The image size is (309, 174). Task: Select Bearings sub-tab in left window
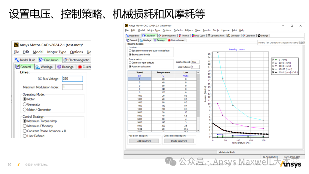[x=66, y=67]
